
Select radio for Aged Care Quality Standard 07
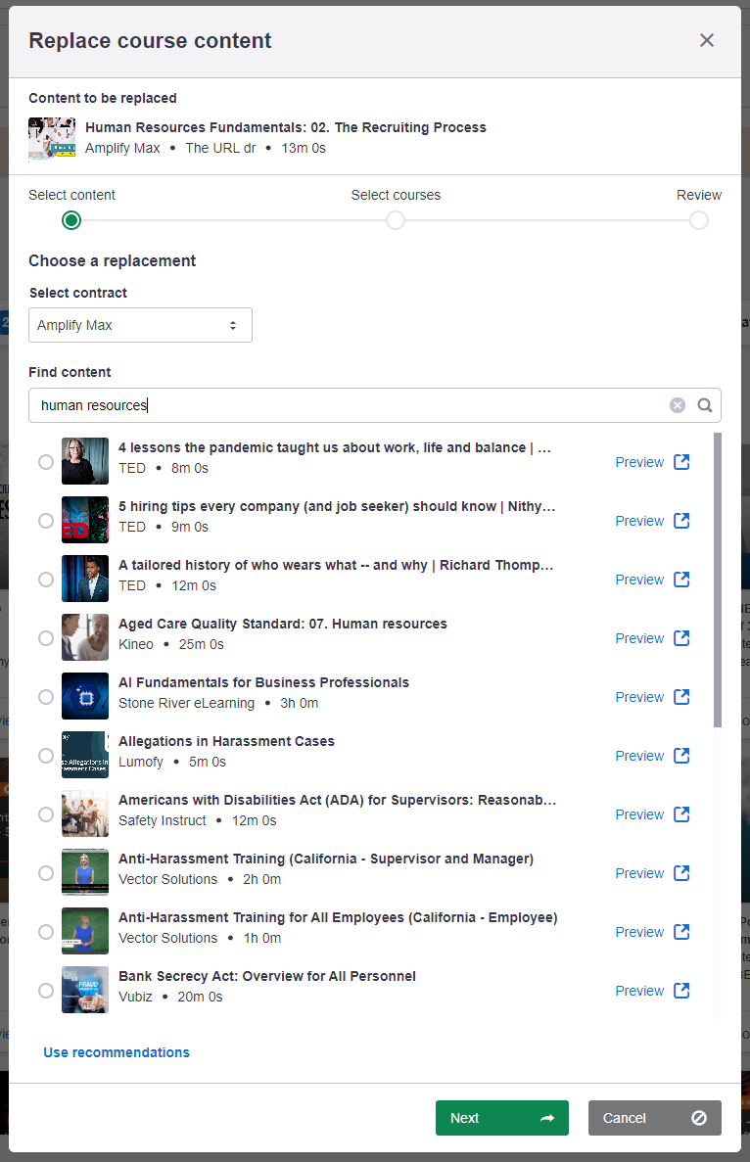[46, 638]
